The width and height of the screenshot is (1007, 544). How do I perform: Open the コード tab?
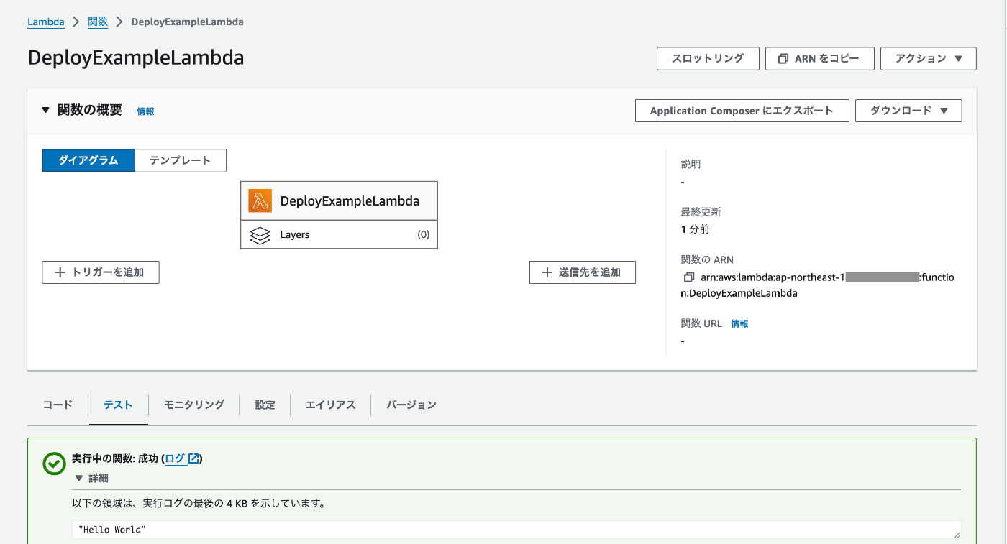[58, 405]
